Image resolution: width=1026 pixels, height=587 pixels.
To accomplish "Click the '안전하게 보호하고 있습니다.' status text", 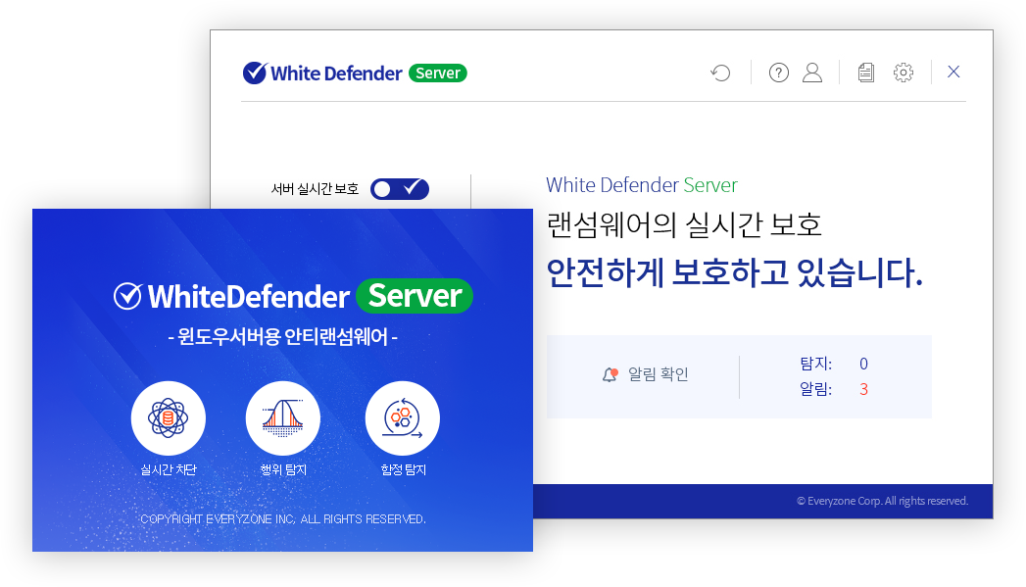I will [734, 272].
